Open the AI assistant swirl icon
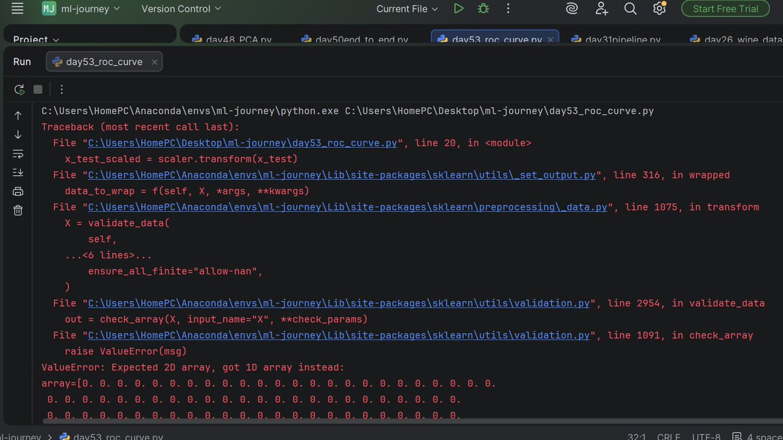This screenshot has width=783, height=440. point(572,8)
